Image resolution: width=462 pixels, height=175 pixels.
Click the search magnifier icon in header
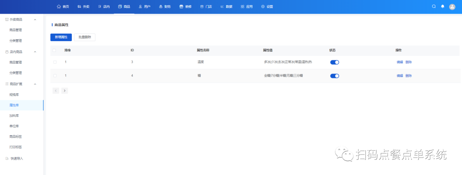tap(434, 6)
